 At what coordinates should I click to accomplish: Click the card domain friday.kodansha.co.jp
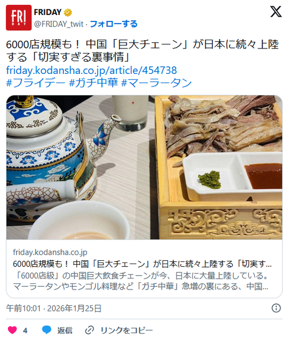(x=50, y=252)
